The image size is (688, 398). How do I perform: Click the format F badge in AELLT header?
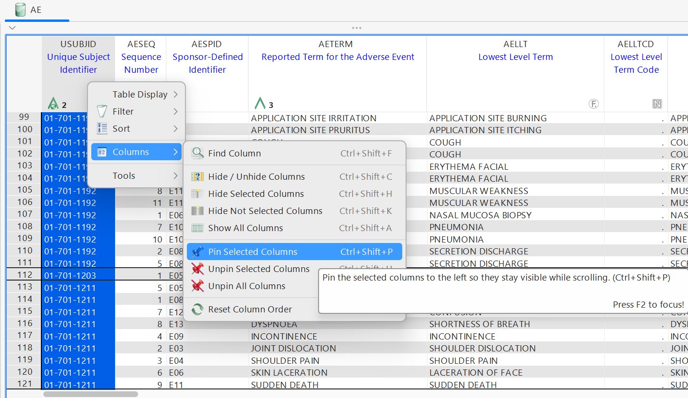(593, 104)
